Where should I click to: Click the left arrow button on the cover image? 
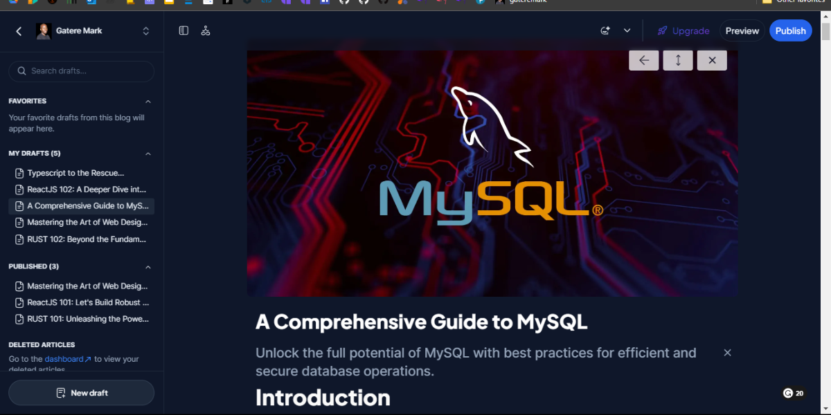pos(643,60)
